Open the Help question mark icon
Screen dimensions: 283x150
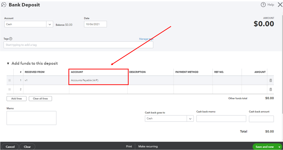pyautogui.click(x=263, y=5)
